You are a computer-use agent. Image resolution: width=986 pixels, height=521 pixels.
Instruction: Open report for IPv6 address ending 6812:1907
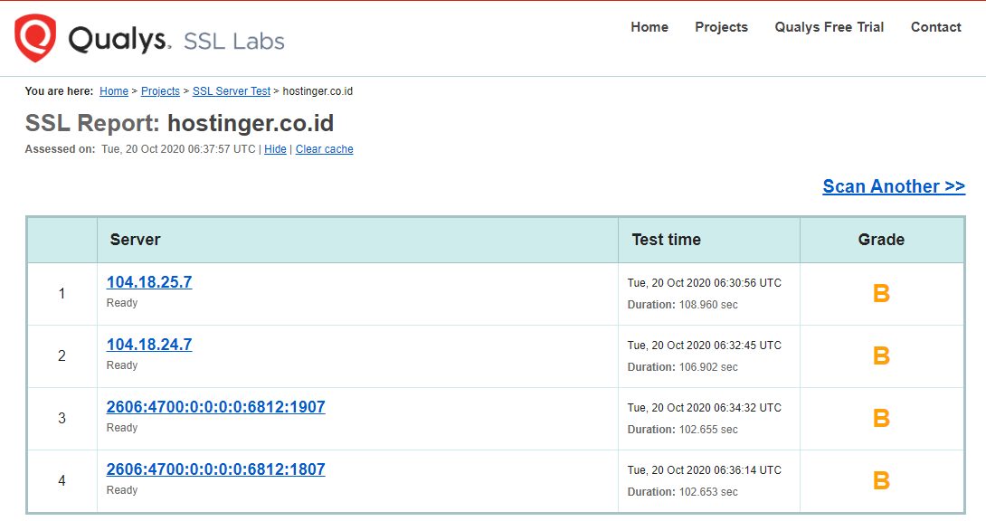[215, 406]
